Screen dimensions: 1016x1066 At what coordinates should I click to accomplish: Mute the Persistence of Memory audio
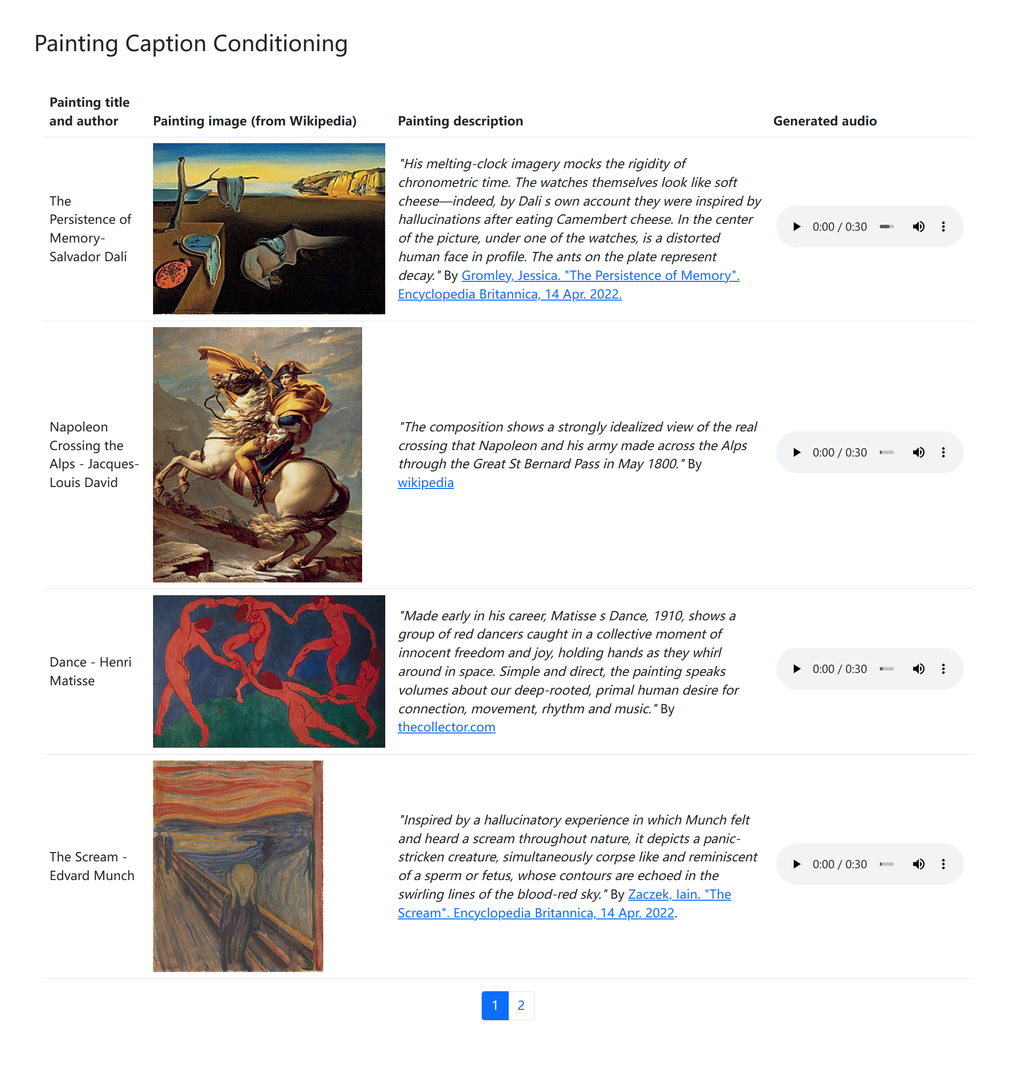coord(919,226)
